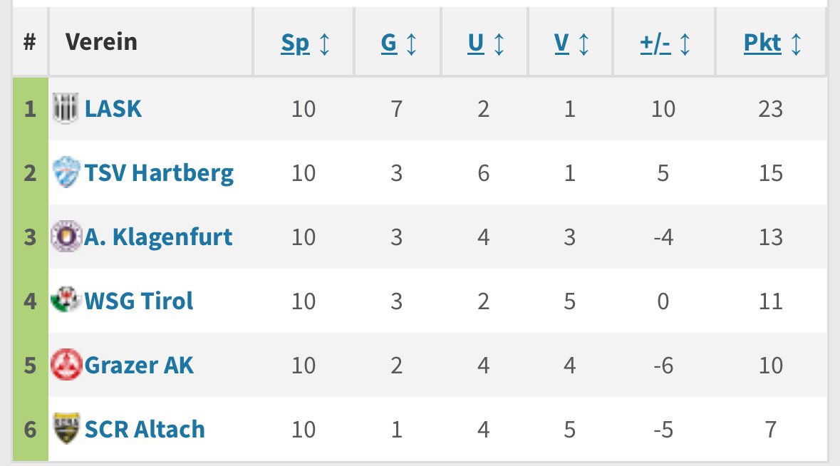Click the WSG Tirol club crest
Viewport: 840px width, 466px height.
[66, 301]
